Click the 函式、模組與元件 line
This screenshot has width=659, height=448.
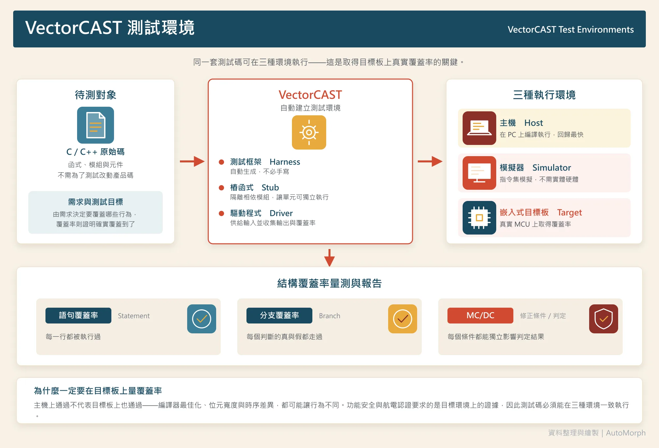[x=96, y=165]
